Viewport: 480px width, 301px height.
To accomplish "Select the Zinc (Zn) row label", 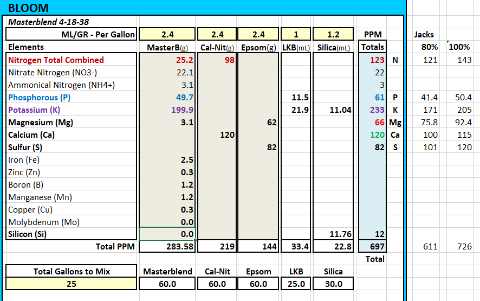I will (24, 172).
